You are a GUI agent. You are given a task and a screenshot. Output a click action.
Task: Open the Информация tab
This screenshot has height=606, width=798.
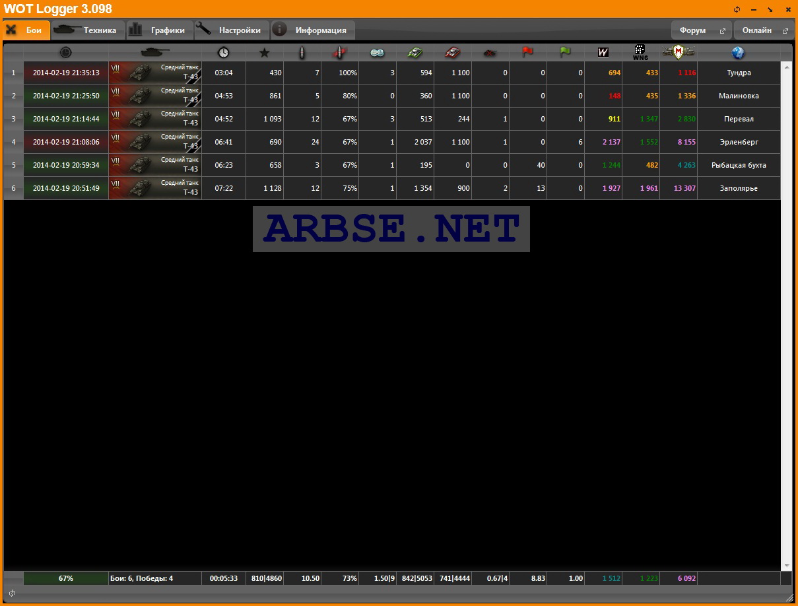point(313,30)
